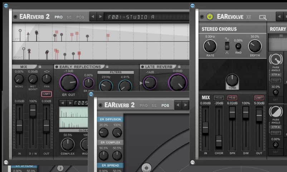Select POS tab in front EAREVERB window
The image size is (287, 172).
(x=165, y=105)
